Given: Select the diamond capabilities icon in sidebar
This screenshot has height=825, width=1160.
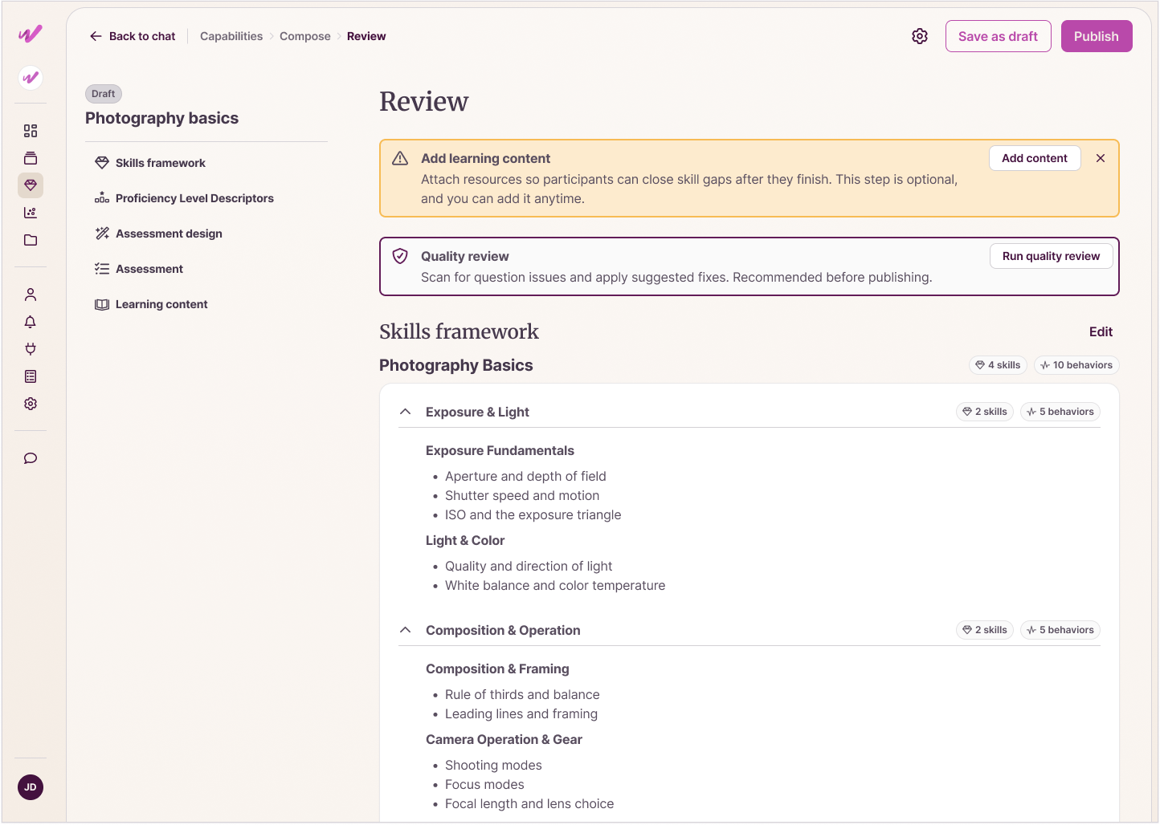Looking at the screenshot, I should (x=31, y=185).
